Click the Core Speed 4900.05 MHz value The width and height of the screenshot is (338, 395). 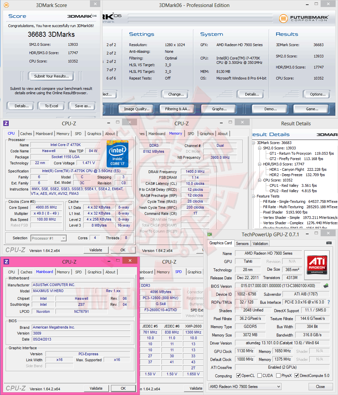[46, 207]
